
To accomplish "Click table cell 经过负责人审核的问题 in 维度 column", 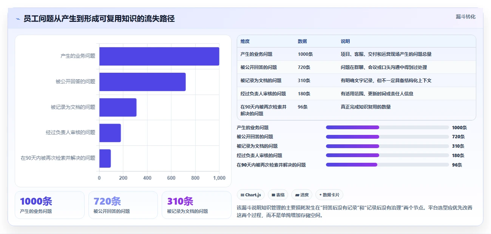I will 263,94.
